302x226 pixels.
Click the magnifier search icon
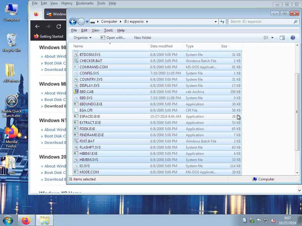pos(296,21)
